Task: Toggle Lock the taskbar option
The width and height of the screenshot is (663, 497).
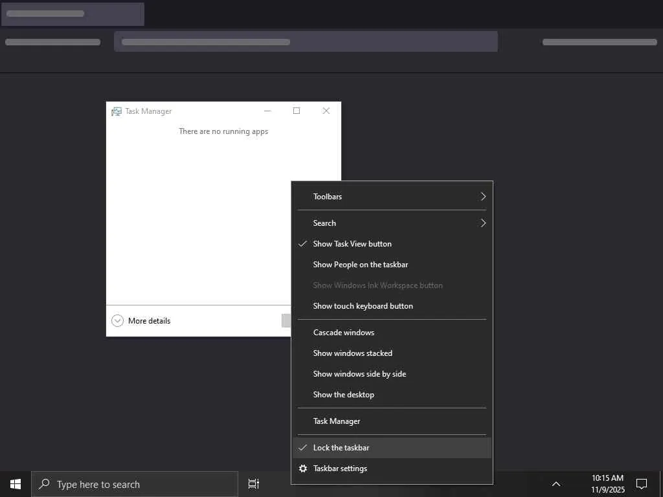Action: point(392,448)
